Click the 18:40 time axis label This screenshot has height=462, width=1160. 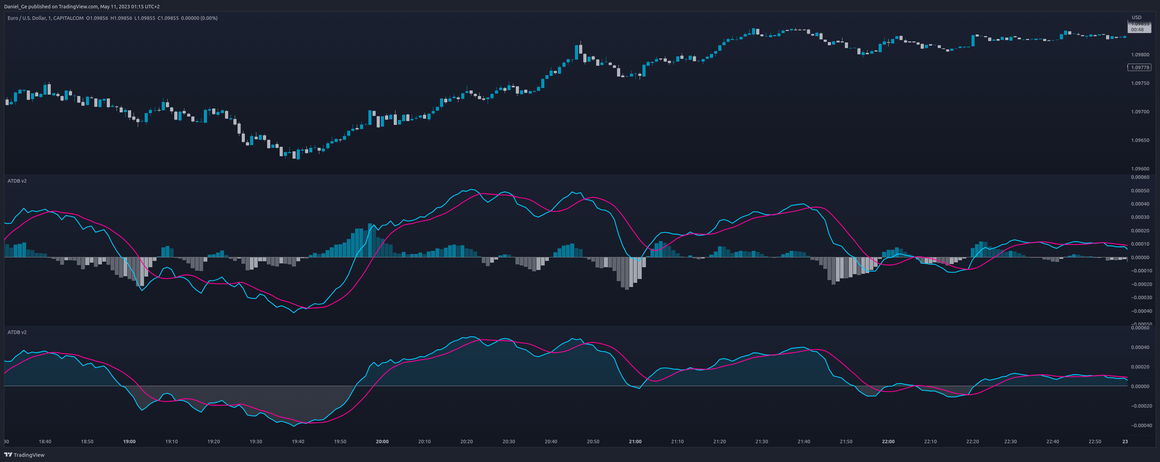pos(45,442)
